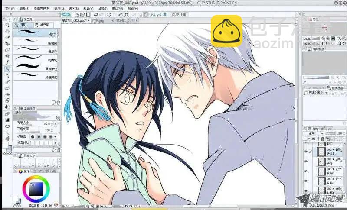Image resolution: width=347 pixels, height=210 pixels.
Task: Open the layer blending mode dropdown 正常
Action: 313,134
